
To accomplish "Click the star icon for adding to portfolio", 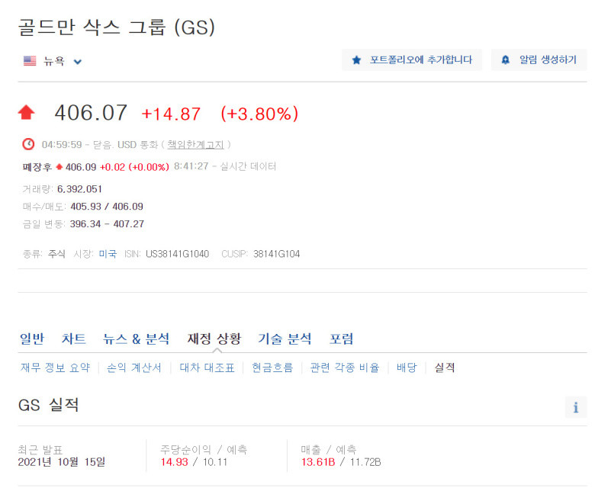I will [356, 60].
